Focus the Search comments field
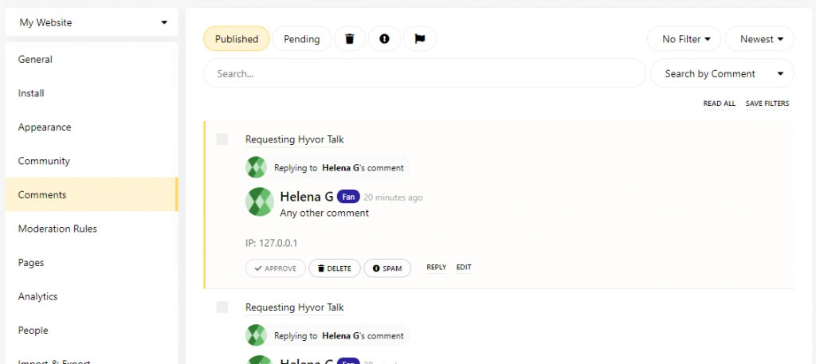The image size is (816, 364). coord(425,73)
